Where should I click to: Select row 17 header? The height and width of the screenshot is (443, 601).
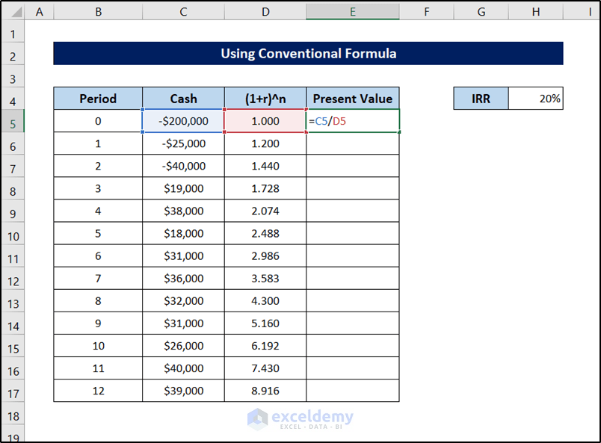13,391
